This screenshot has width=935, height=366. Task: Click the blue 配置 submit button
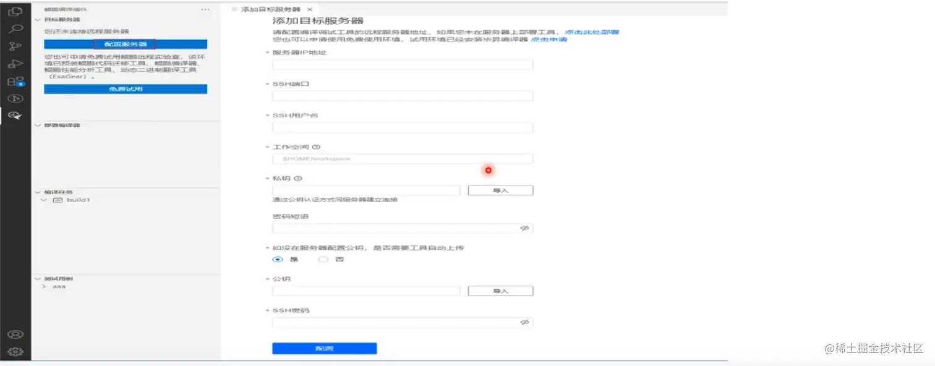point(324,349)
